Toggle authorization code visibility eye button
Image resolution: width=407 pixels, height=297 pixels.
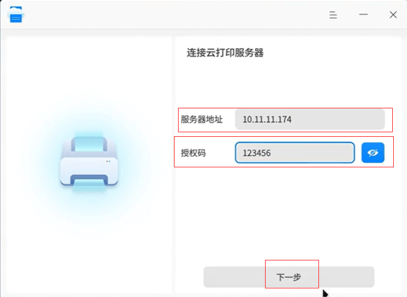click(x=373, y=153)
